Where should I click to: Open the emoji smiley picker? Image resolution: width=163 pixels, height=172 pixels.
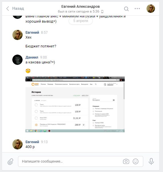pyautogui.click(x=136, y=161)
